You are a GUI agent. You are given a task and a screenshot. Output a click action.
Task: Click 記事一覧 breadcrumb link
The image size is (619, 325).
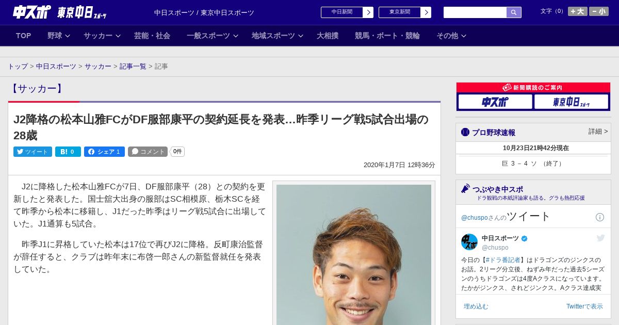(x=133, y=67)
